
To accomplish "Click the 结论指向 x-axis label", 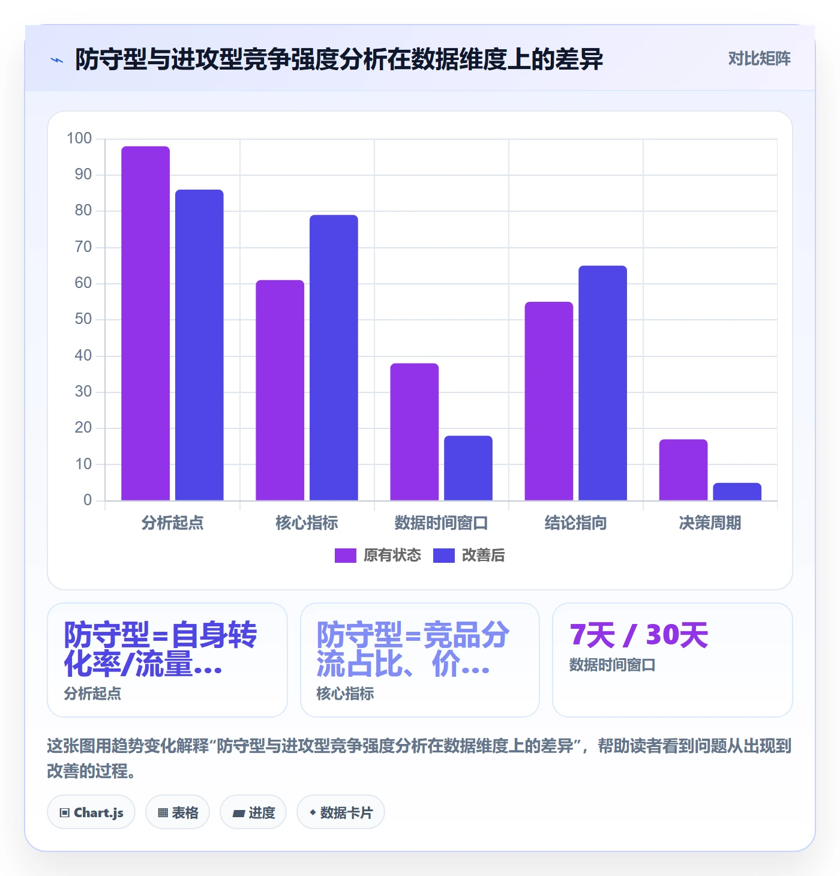I will [x=575, y=523].
